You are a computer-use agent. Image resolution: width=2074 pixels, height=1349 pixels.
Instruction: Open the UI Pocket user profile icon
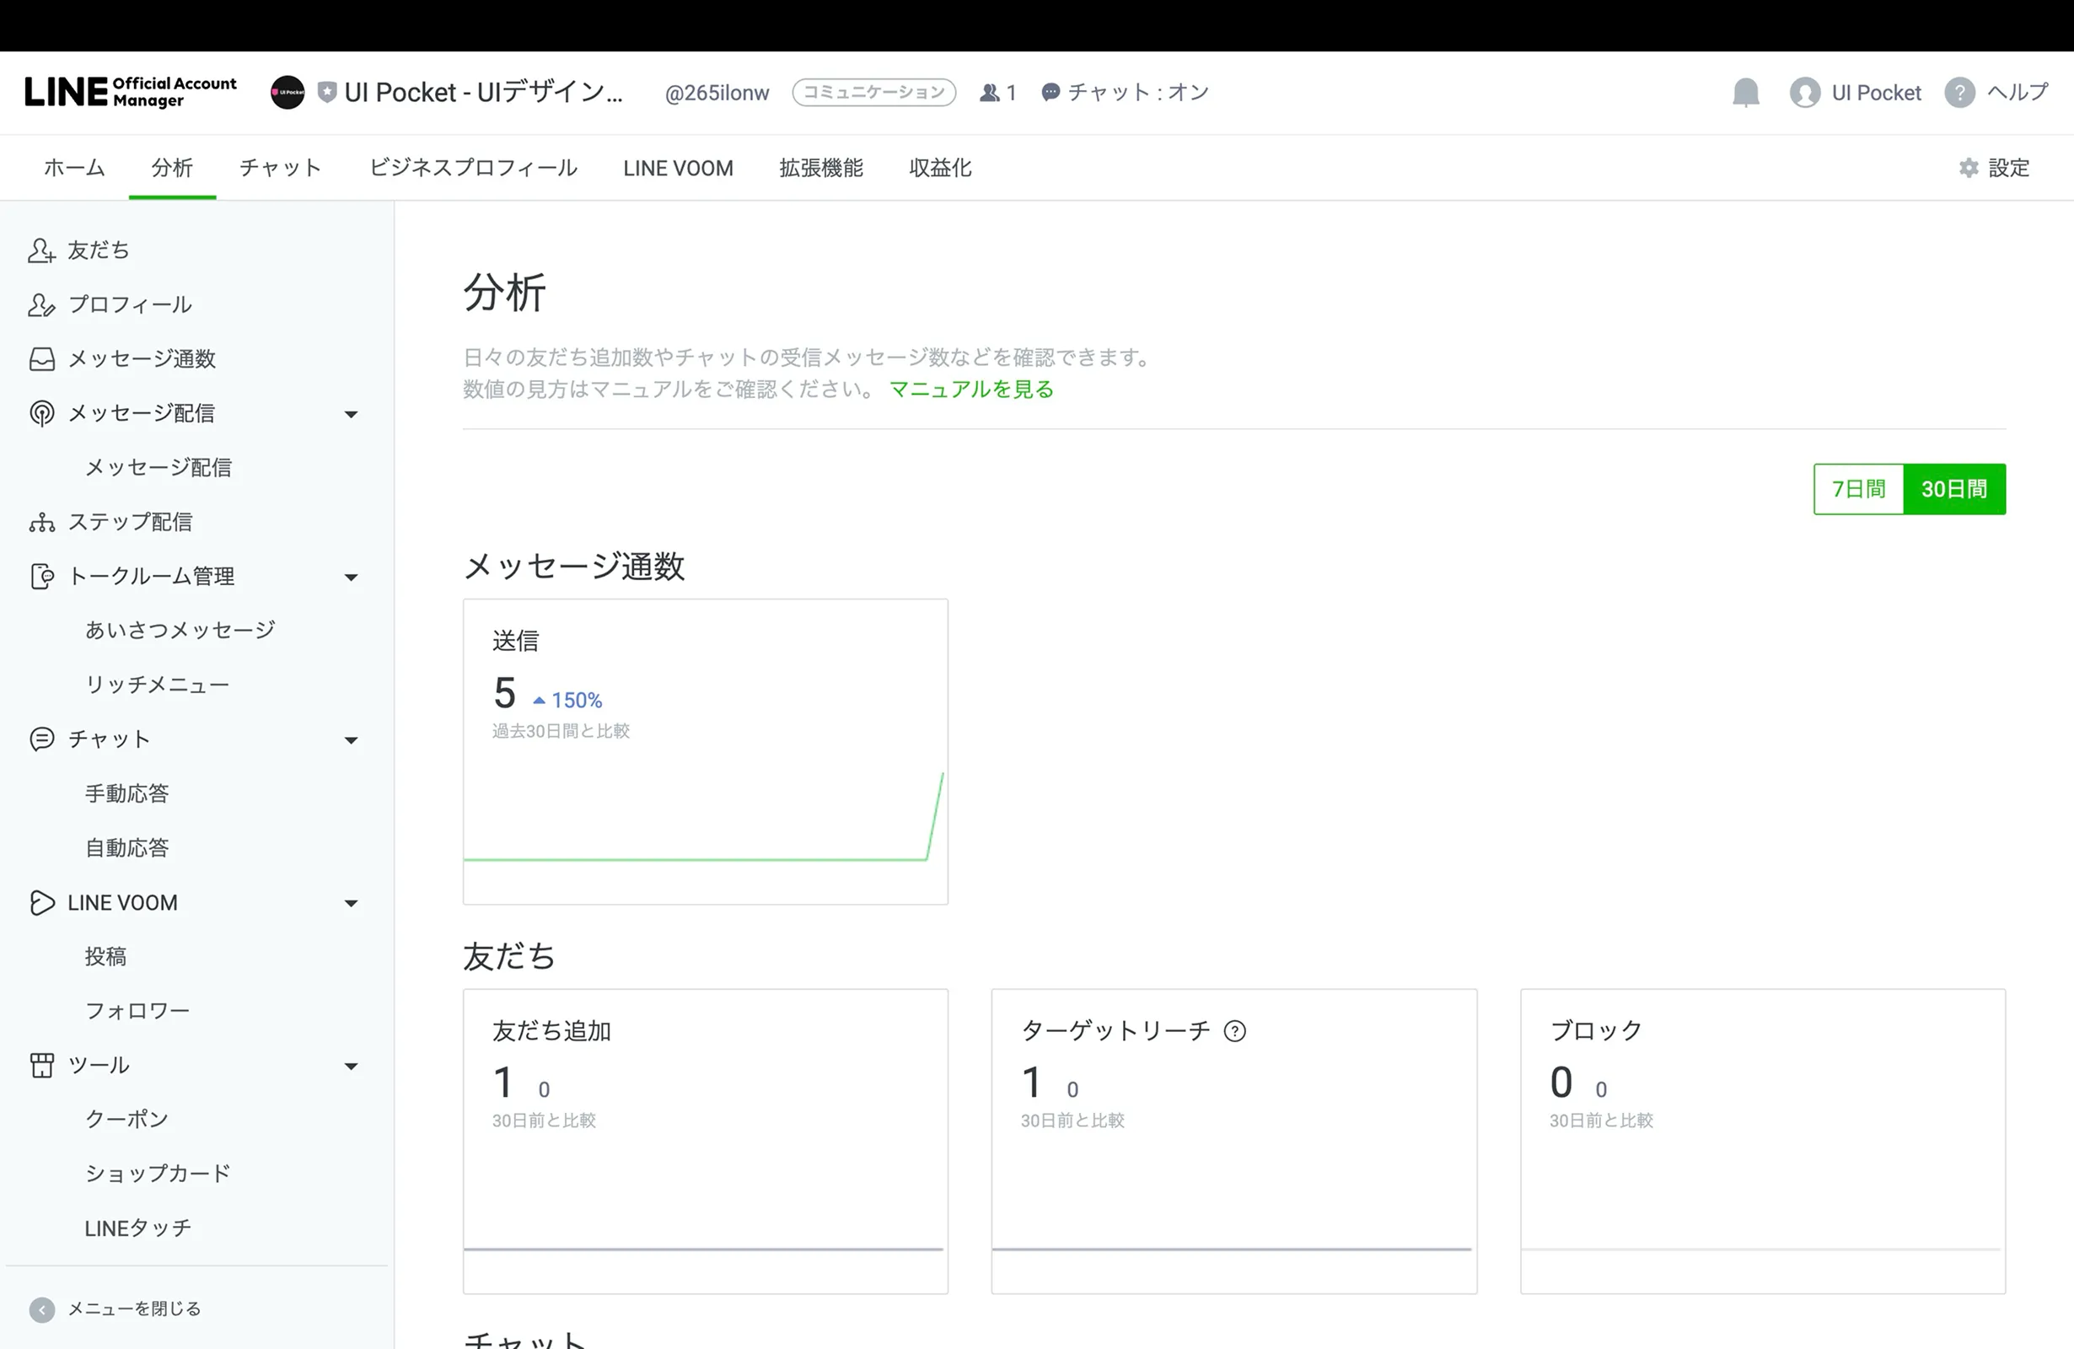coord(1805,93)
